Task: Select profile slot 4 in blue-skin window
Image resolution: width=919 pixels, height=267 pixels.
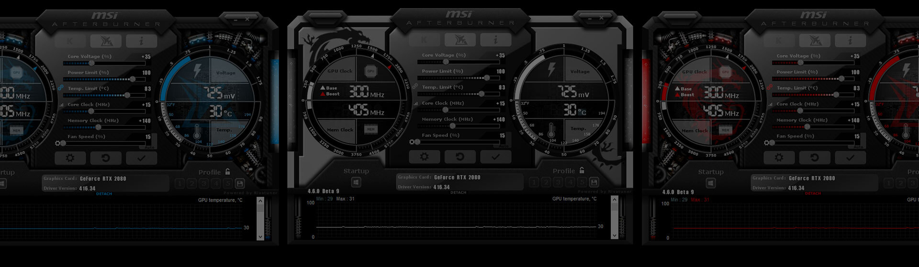Action: 216,184
